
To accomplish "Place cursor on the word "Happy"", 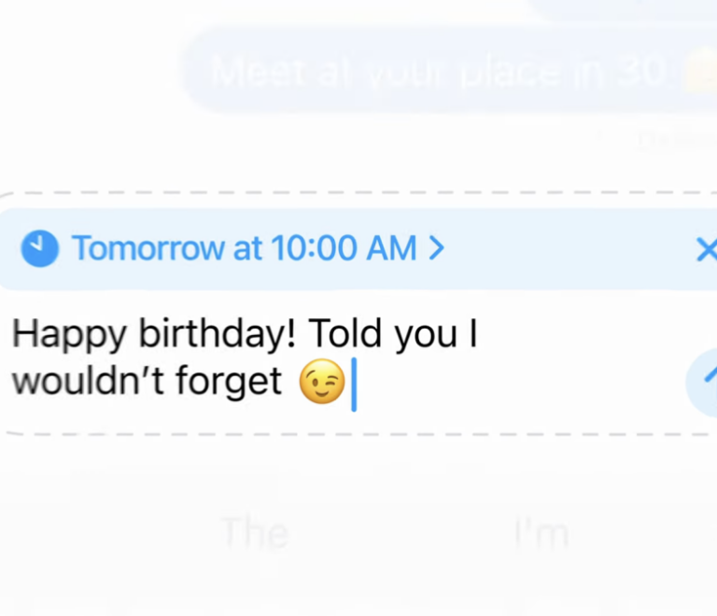I will [x=61, y=334].
